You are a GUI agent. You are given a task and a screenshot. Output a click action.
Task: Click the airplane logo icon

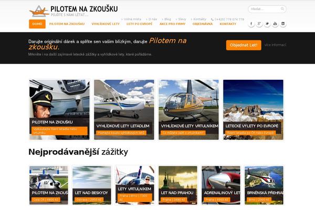[x=39, y=11]
